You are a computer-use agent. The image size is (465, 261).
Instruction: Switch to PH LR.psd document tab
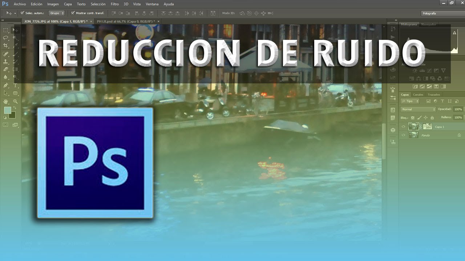[126, 21]
